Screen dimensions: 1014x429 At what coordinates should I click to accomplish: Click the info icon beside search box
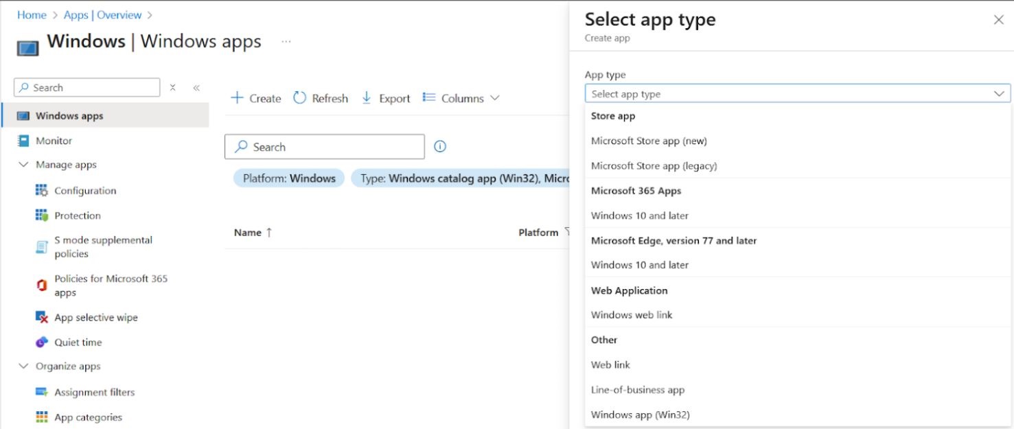pos(441,146)
